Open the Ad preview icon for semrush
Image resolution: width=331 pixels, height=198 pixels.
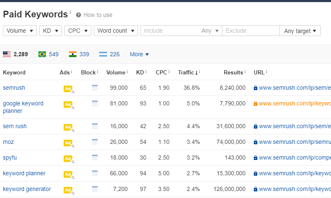coord(69,89)
